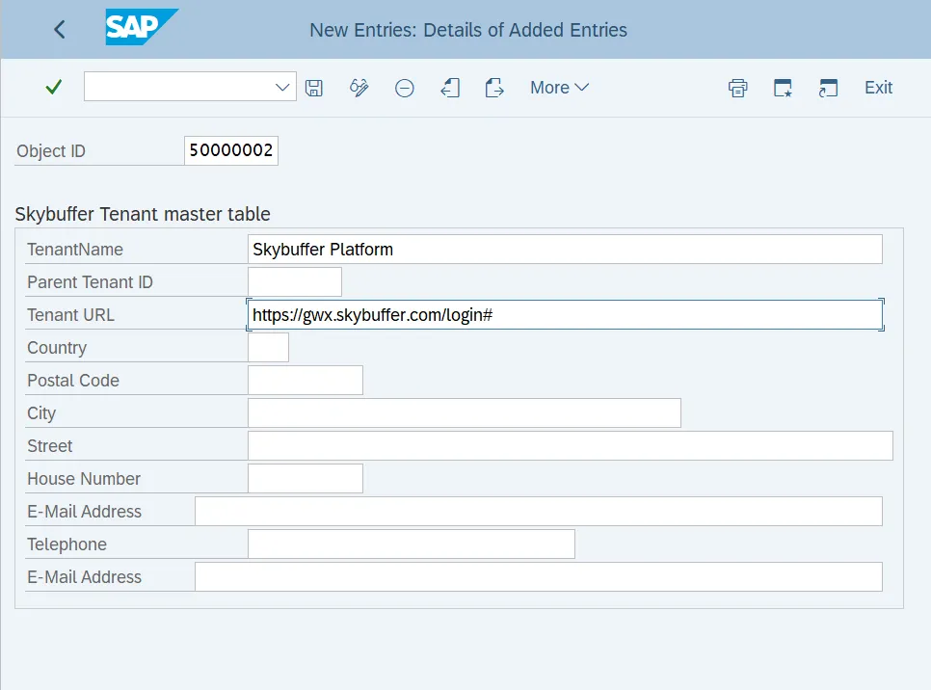Click the TenantName field Skybuffer Platform
931x690 pixels.
pos(565,250)
